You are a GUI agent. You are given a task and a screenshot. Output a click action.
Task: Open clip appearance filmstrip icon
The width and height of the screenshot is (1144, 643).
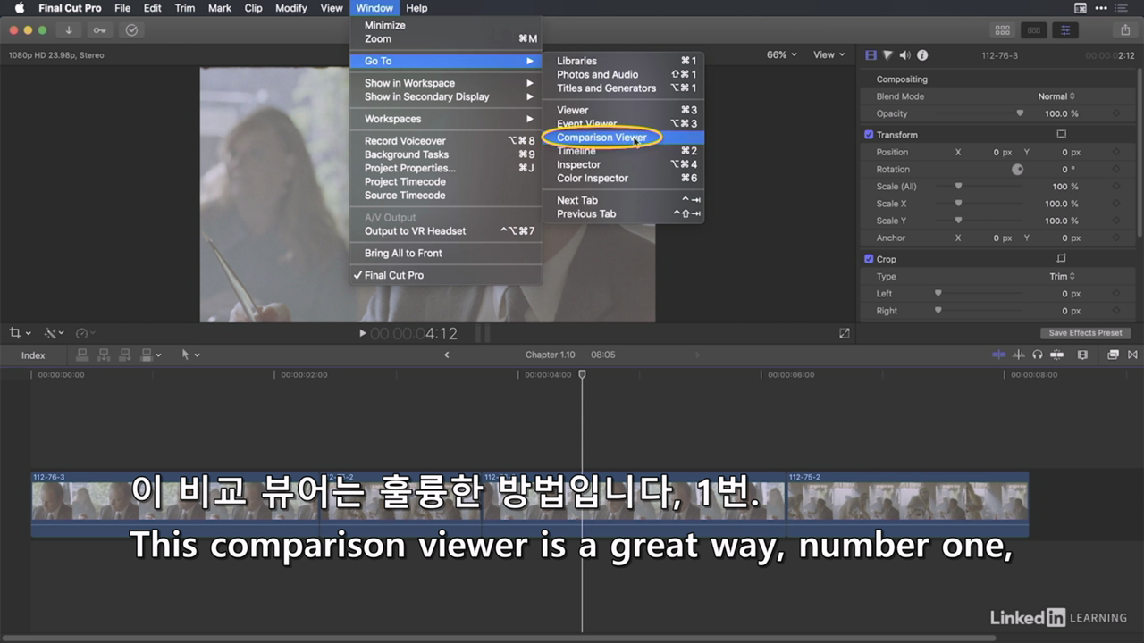coord(1082,355)
